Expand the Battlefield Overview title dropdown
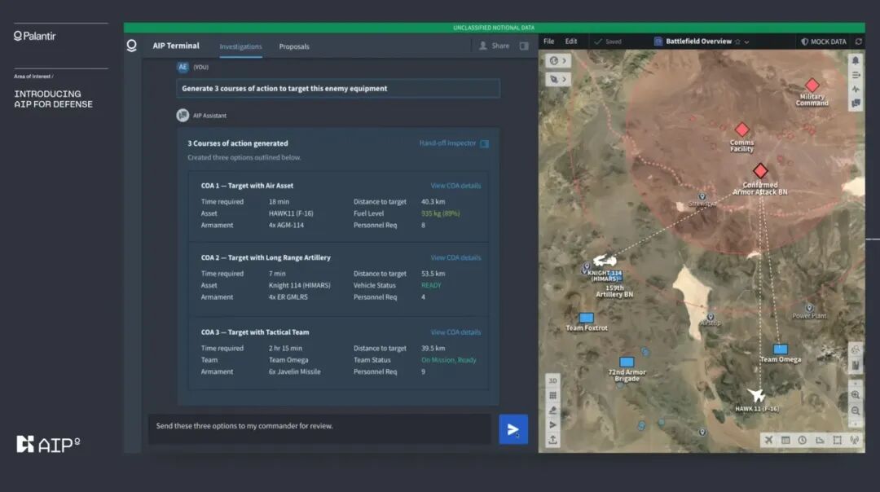 point(746,42)
